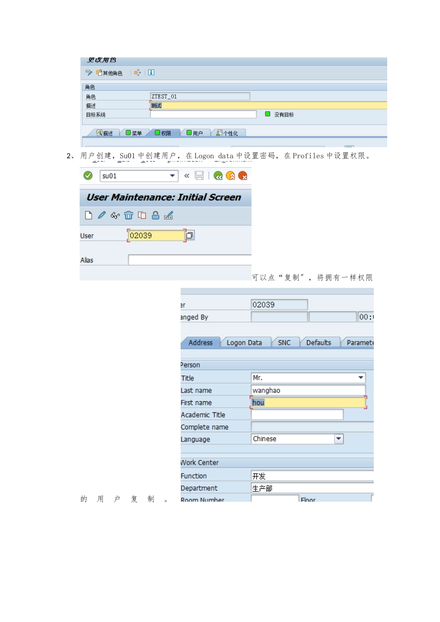The image size is (440, 622).
Task: Select the SNC tab
Action: click(x=284, y=342)
